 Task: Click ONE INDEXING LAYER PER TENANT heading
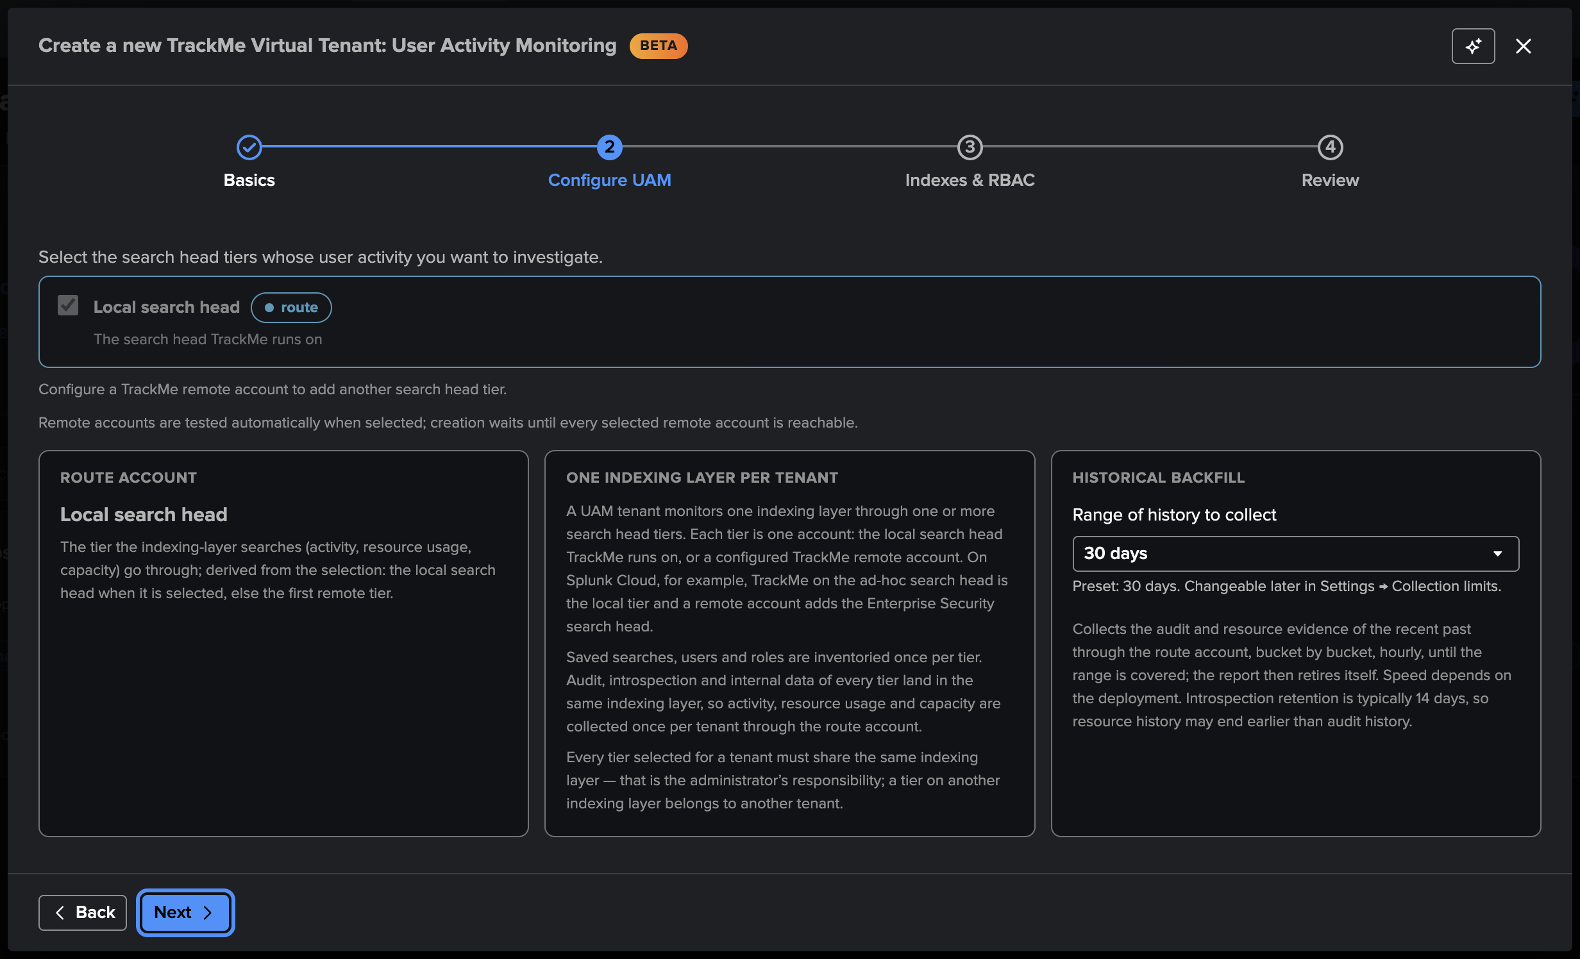coord(702,478)
